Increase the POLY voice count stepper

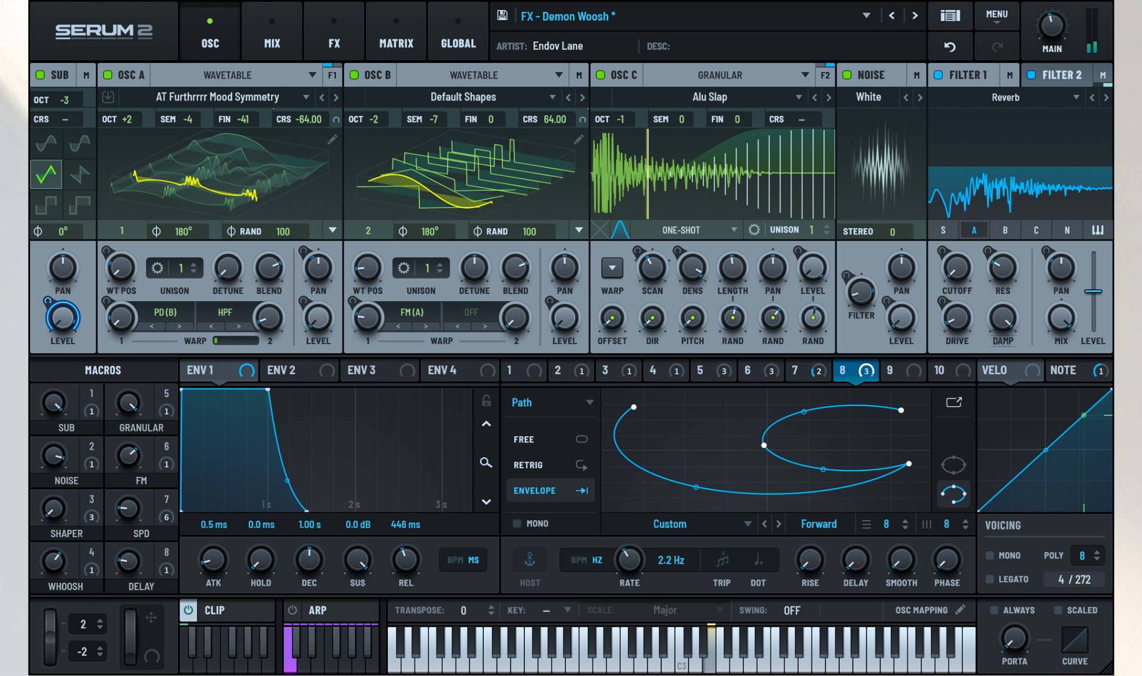point(1097,552)
